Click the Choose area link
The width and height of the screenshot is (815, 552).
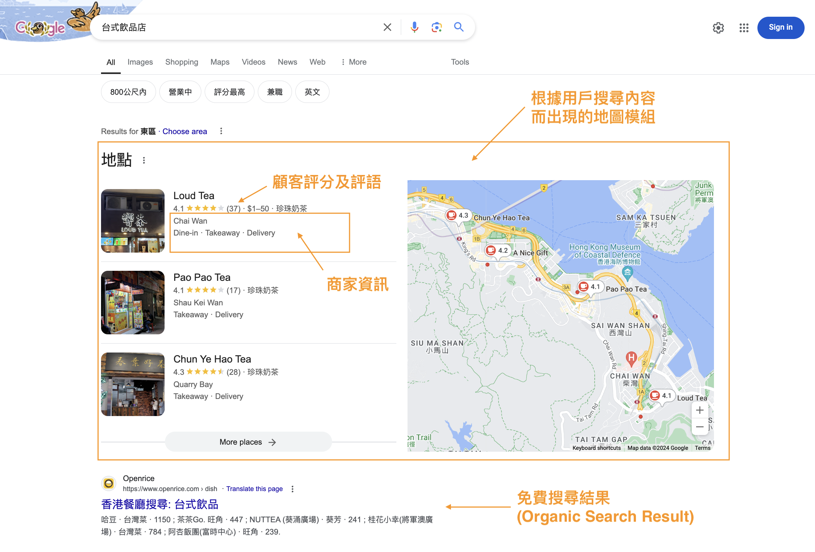(185, 131)
